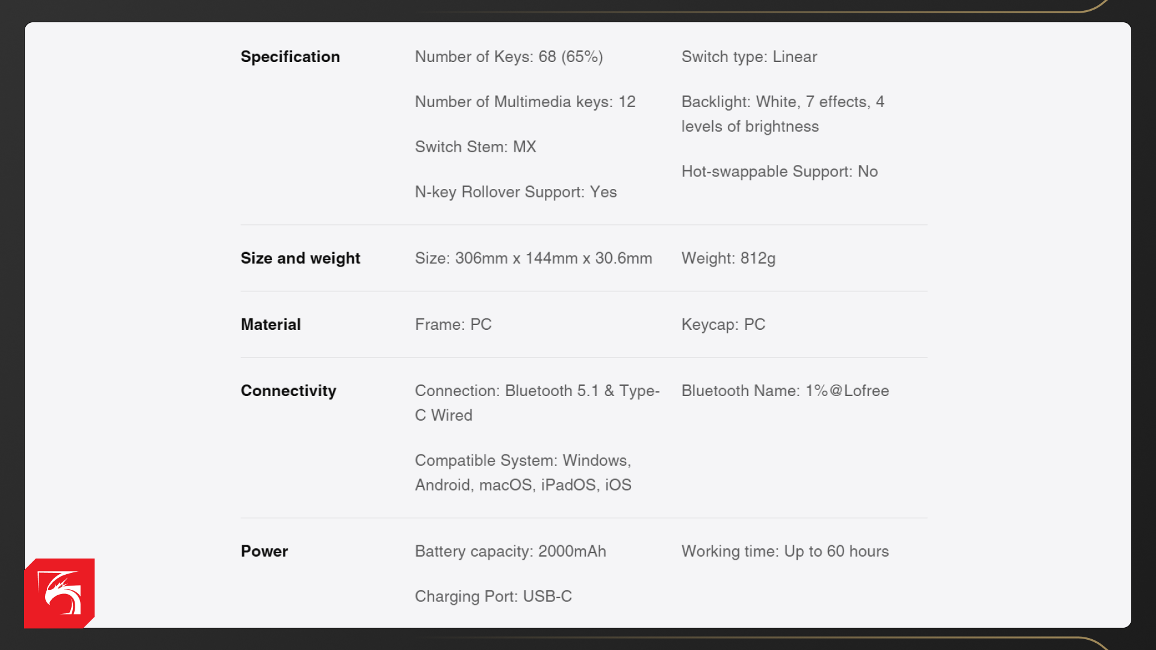
Task: Click the Number of Multimedia keys entry
Action: [x=525, y=102]
